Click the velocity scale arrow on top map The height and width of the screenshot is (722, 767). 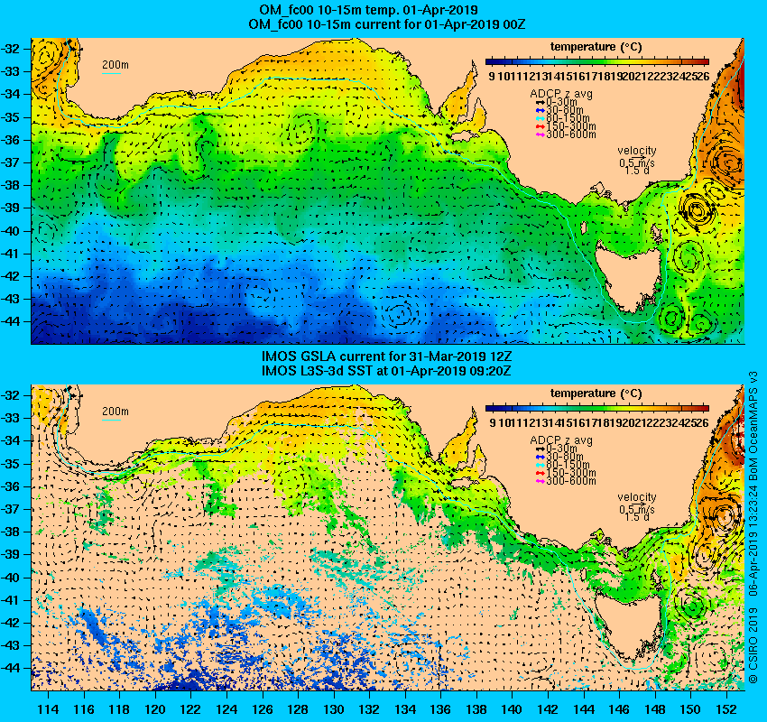(x=638, y=158)
